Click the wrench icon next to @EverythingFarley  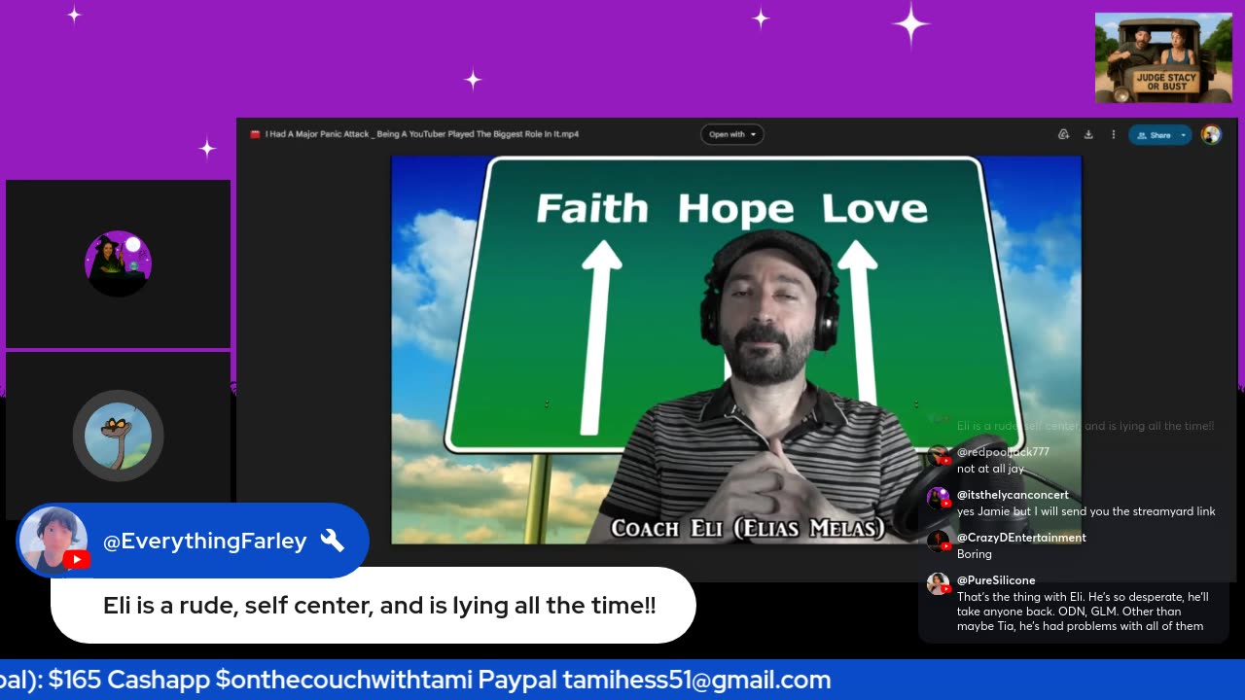[333, 541]
